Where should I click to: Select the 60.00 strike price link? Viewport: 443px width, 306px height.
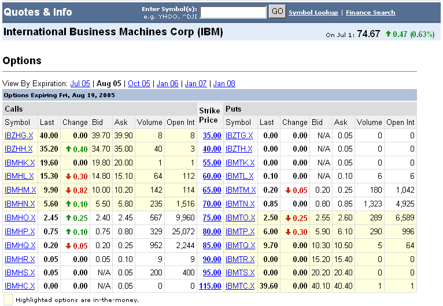click(x=212, y=176)
